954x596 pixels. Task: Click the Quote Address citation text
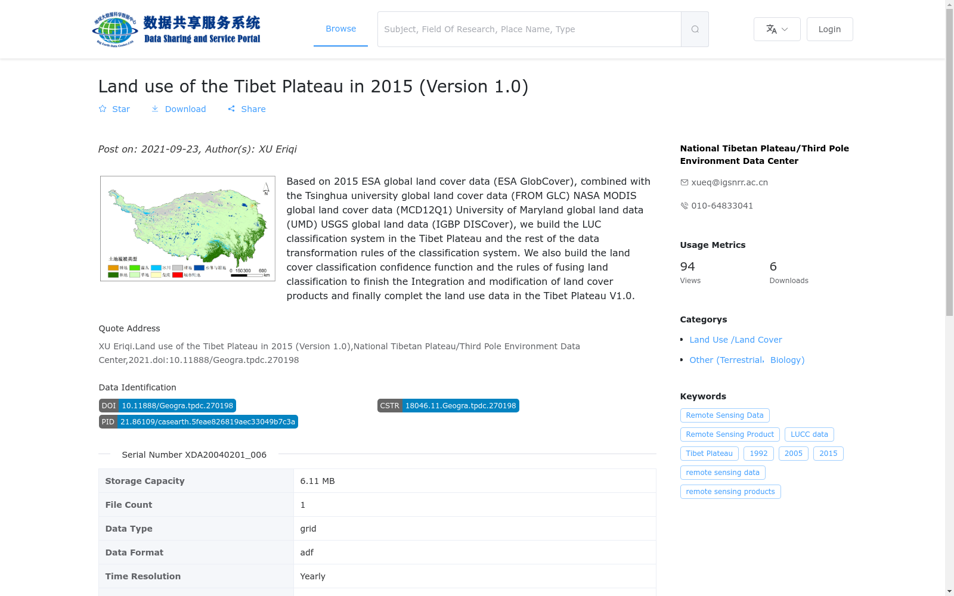pos(339,353)
